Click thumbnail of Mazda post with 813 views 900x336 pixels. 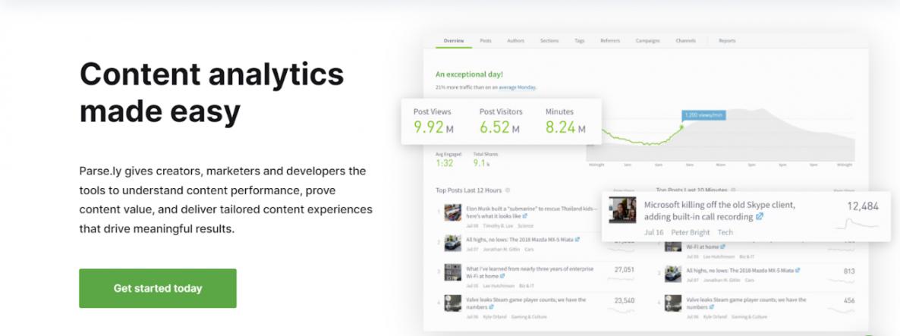pyautogui.click(x=672, y=274)
